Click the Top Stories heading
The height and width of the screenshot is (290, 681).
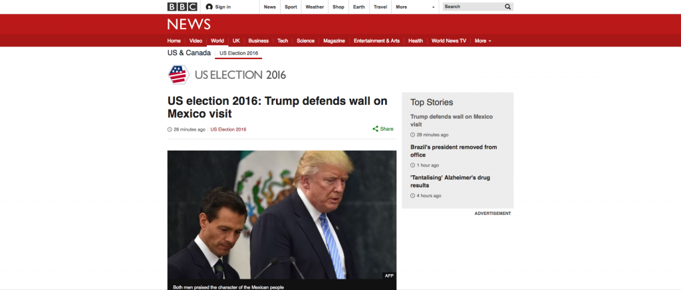(x=432, y=102)
